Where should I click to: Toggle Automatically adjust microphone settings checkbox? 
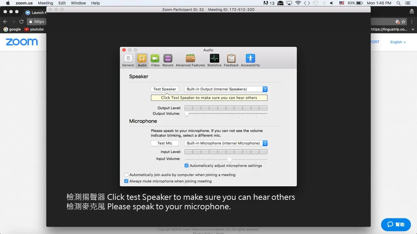186,166
